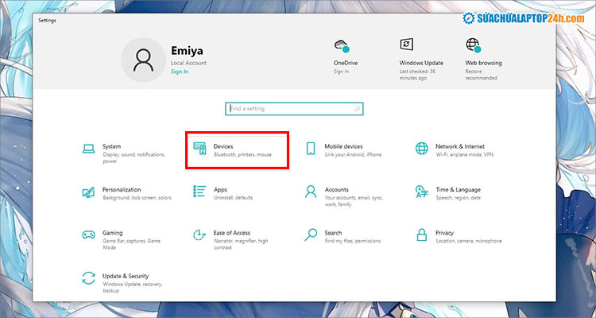This screenshot has height=318, width=596.
Task: Open the Network & Internet globe icon
Action: [x=422, y=149]
